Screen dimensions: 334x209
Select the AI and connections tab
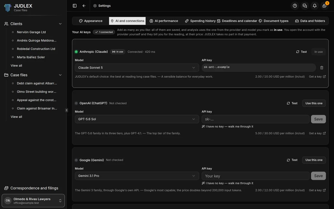[127, 21]
